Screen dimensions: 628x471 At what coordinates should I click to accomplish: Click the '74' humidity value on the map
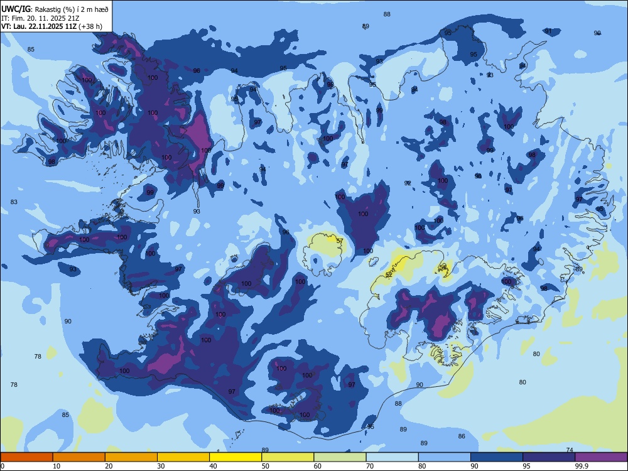tap(570, 450)
